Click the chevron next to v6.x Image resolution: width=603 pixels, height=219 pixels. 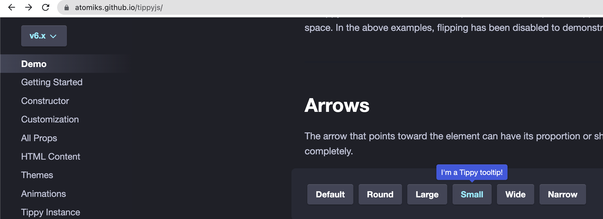(54, 36)
